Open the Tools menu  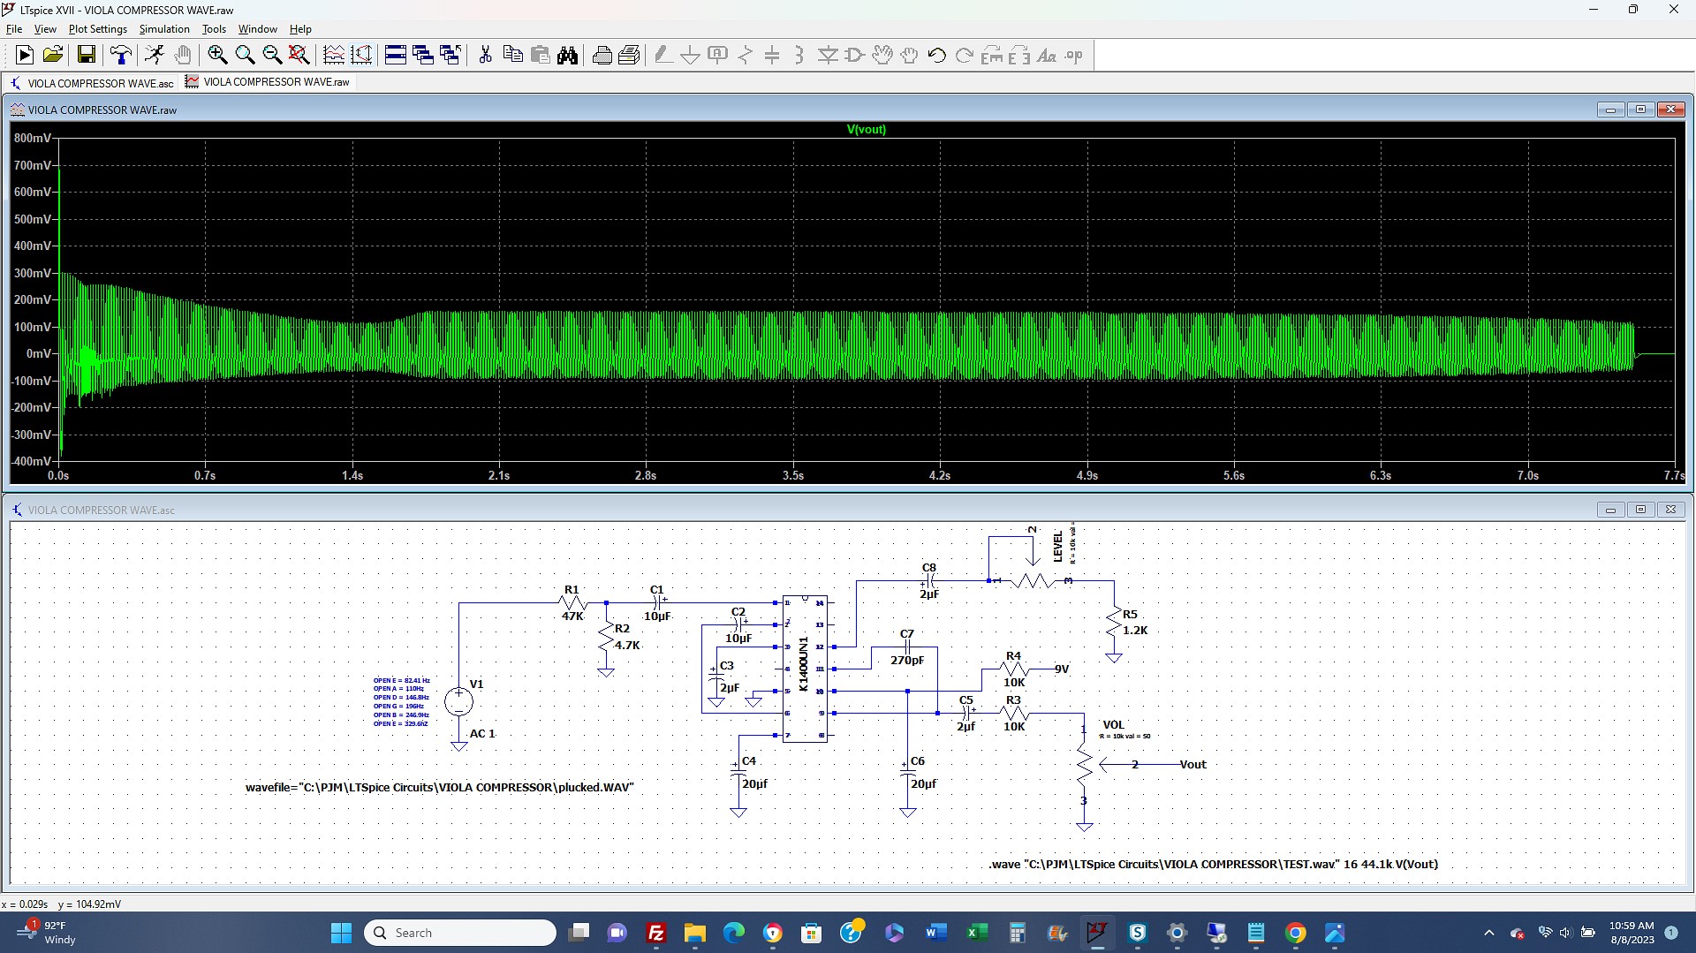[214, 29]
